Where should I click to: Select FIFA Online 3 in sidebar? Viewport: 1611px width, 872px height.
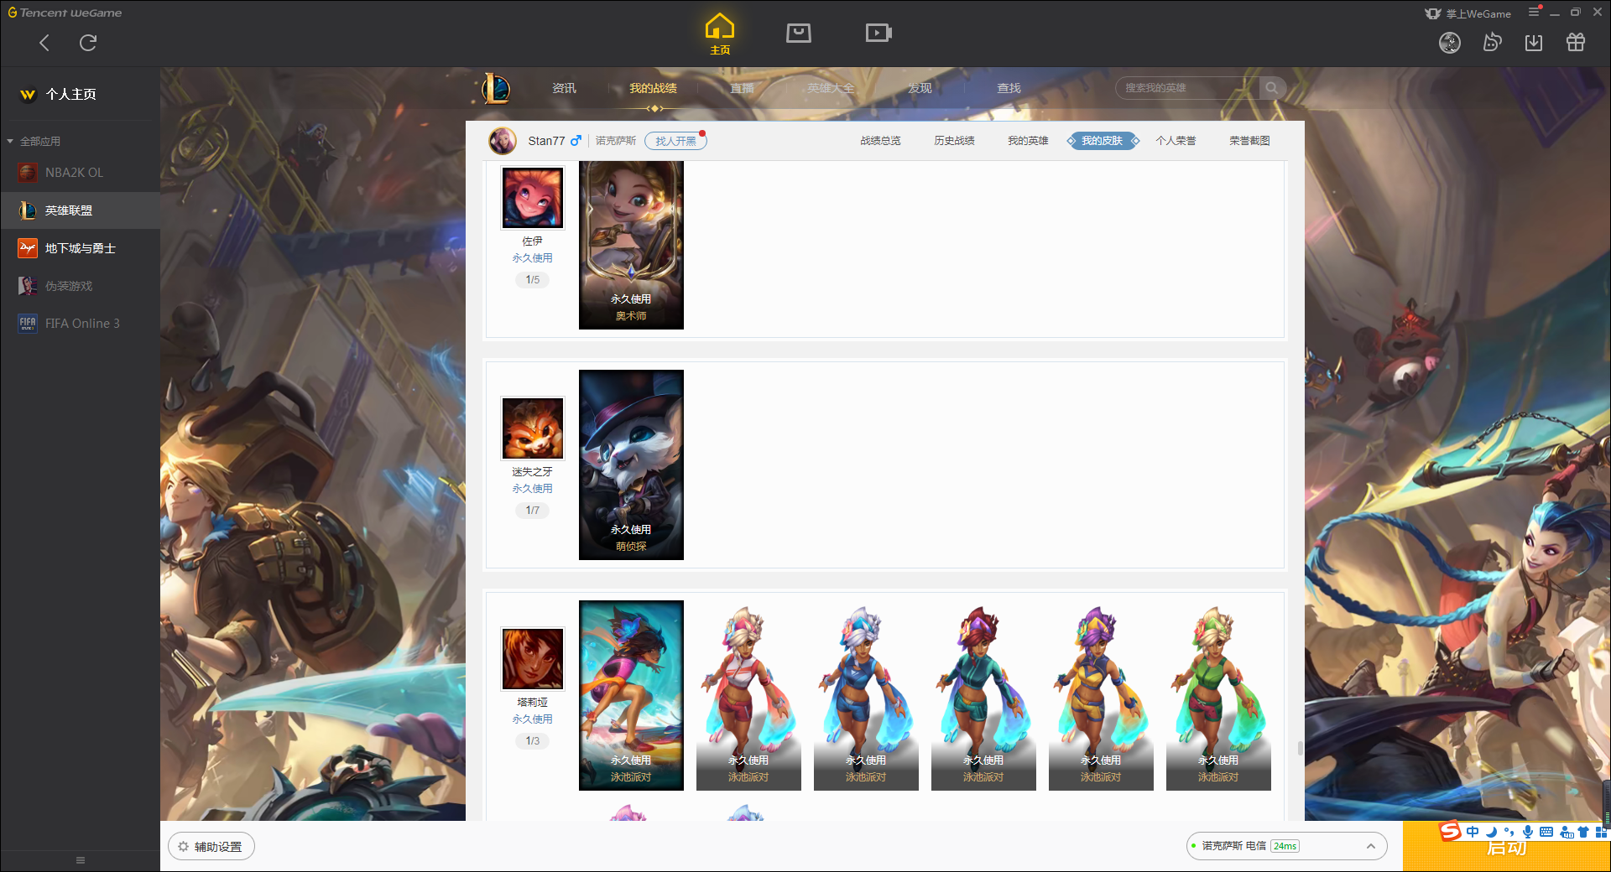pyautogui.click(x=80, y=324)
